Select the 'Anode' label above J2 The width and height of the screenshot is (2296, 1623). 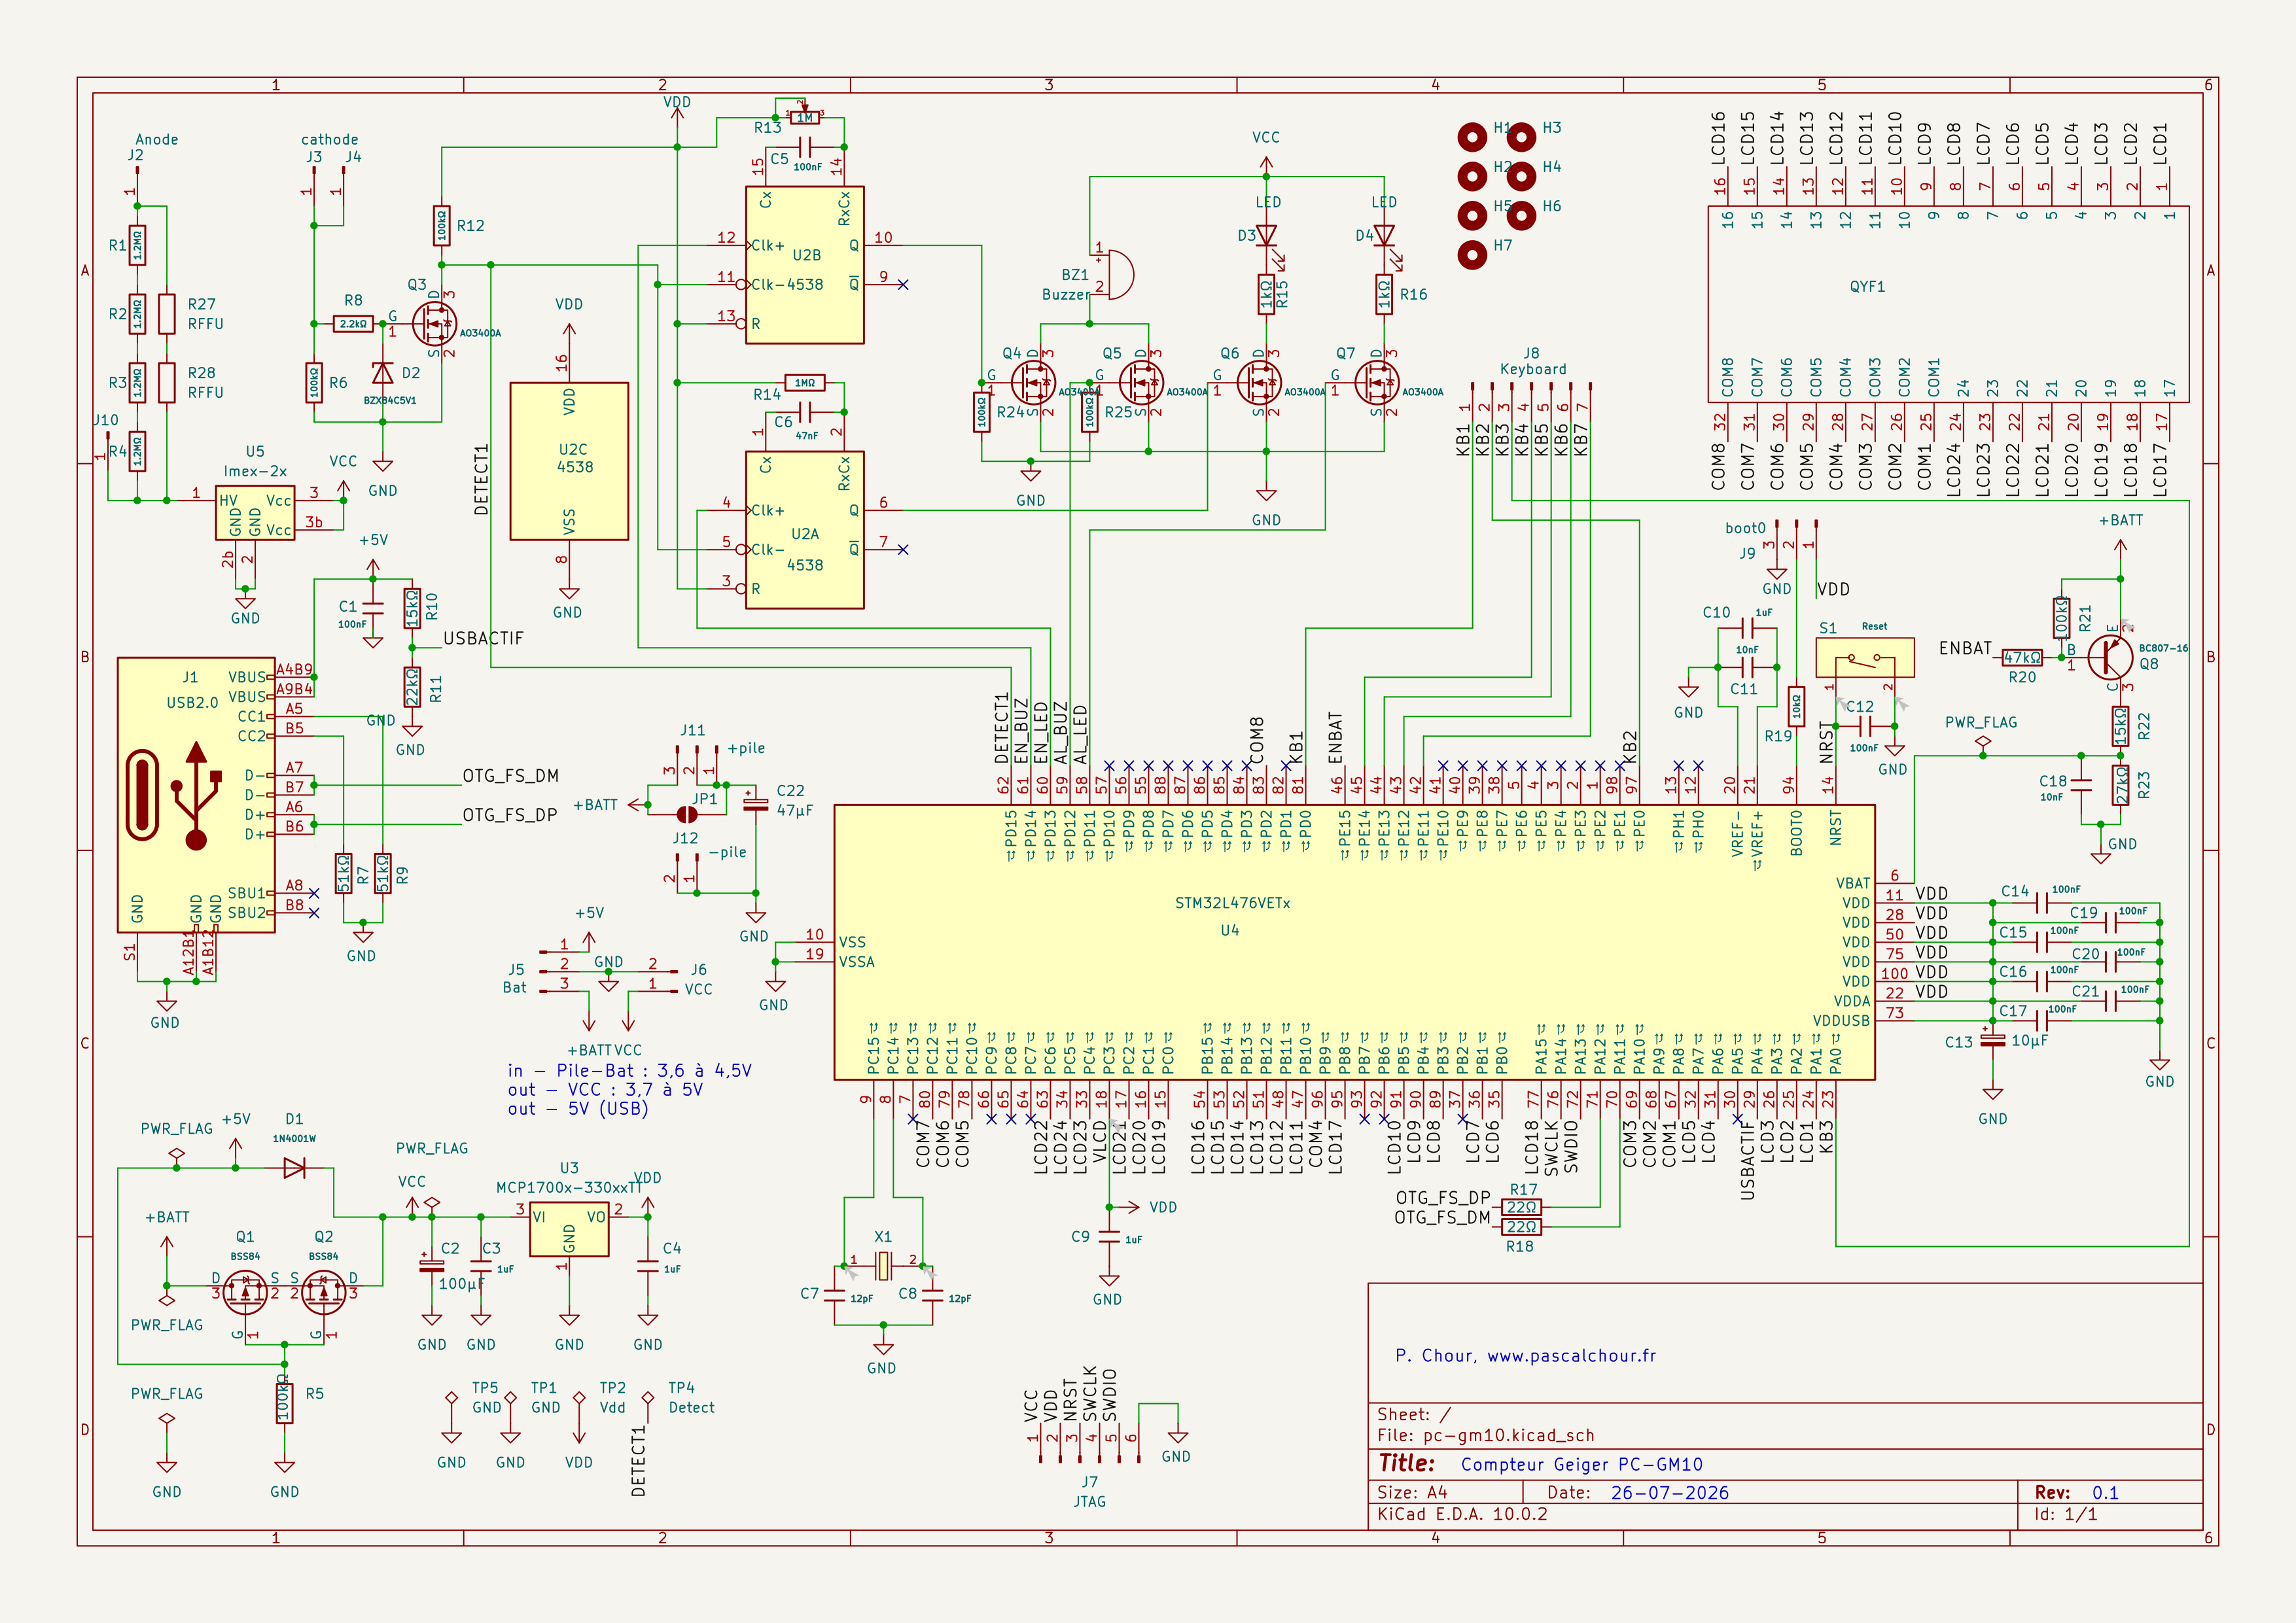click(x=157, y=140)
